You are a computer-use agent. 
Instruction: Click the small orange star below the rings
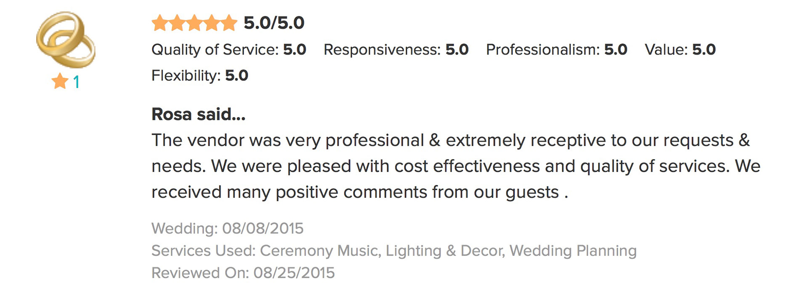[x=60, y=81]
